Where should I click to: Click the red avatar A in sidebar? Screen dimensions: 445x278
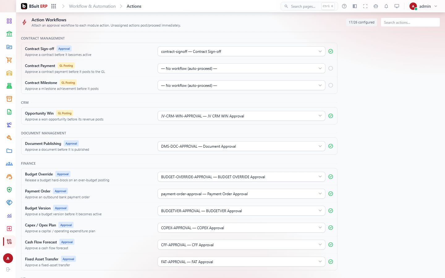point(8,258)
